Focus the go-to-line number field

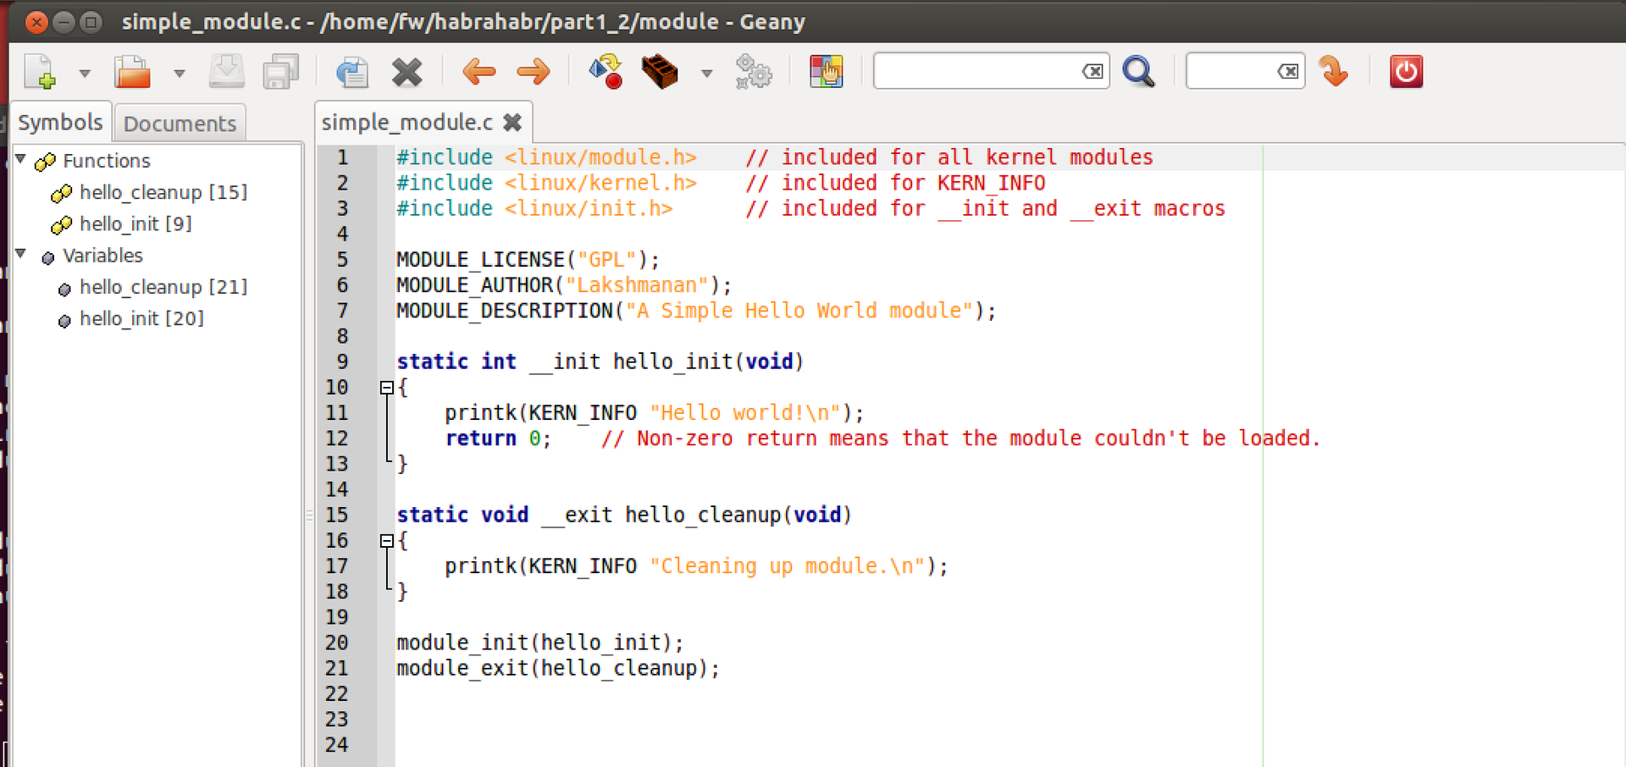pyautogui.click(x=1233, y=71)
